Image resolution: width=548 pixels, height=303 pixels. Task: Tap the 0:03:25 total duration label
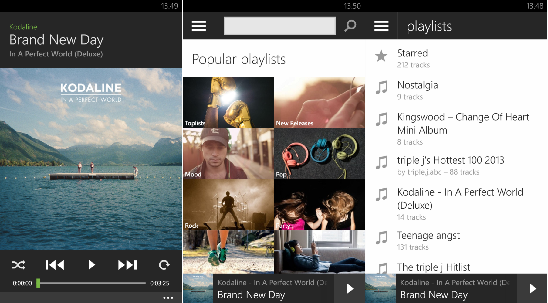click(x=160, y=283)
